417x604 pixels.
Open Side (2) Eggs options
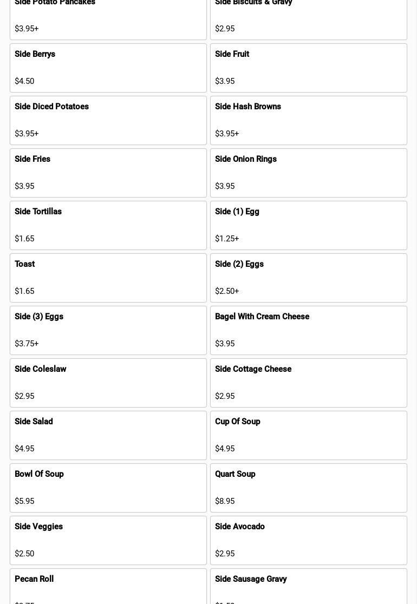(308, 278)
